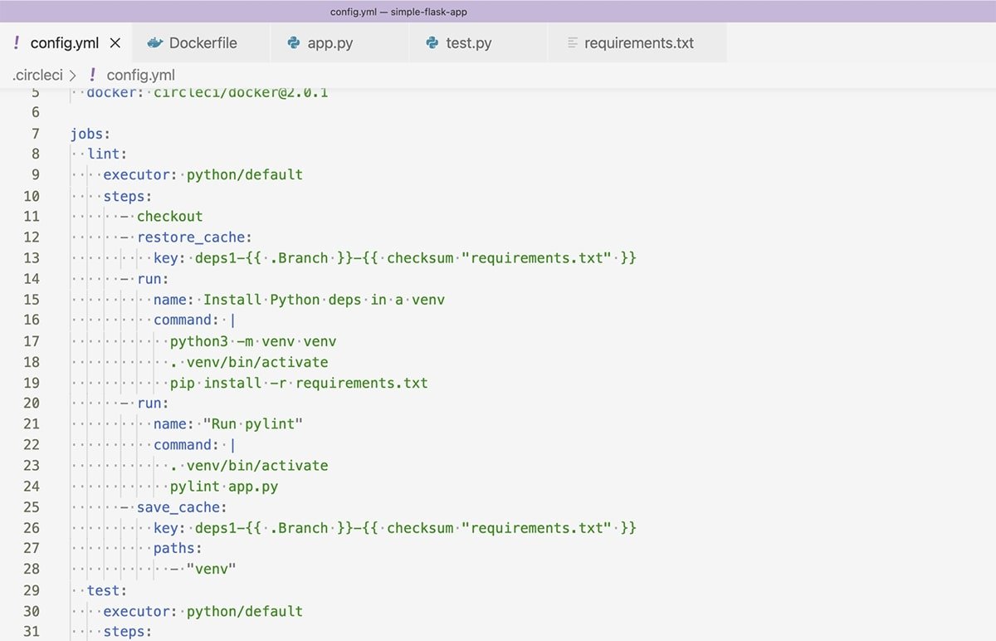The width and height of the screenshot is (996, 641).
Task: Click the "jobs:" key on line 7
Action: tap(90, 133)
